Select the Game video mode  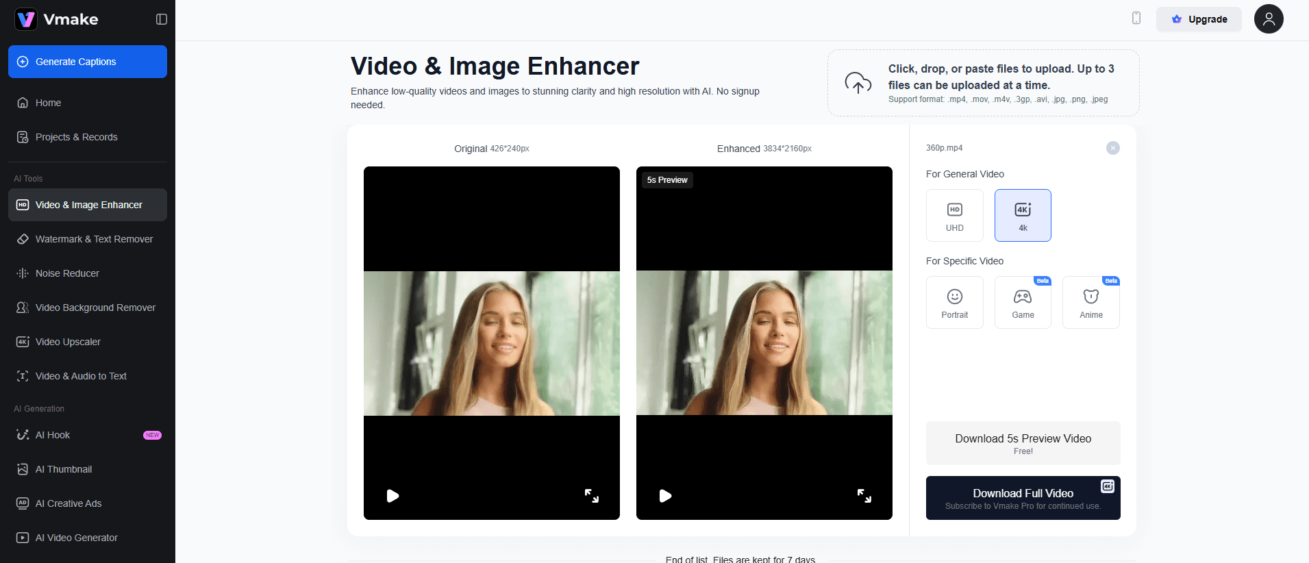(1023, 302)
